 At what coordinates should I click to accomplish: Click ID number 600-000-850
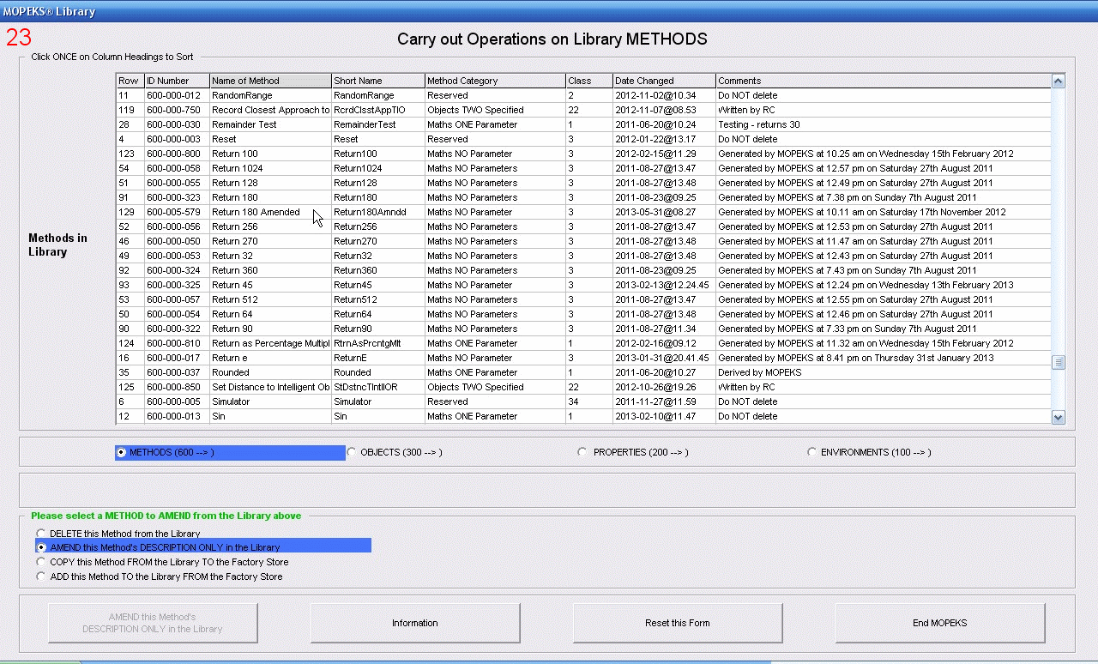pyautogui.click(x=173, y=387)
